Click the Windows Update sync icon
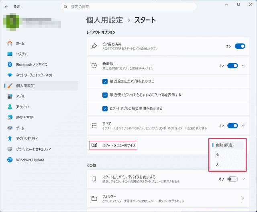This screenshot has width=257, height=212. (10, 160)
